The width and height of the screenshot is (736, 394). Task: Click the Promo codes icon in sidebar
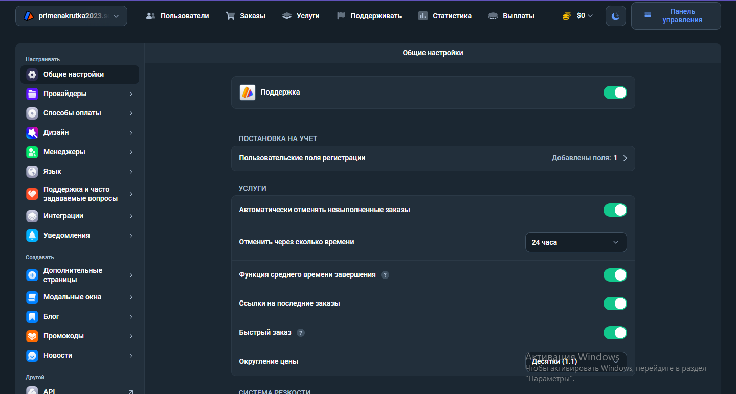32,336
